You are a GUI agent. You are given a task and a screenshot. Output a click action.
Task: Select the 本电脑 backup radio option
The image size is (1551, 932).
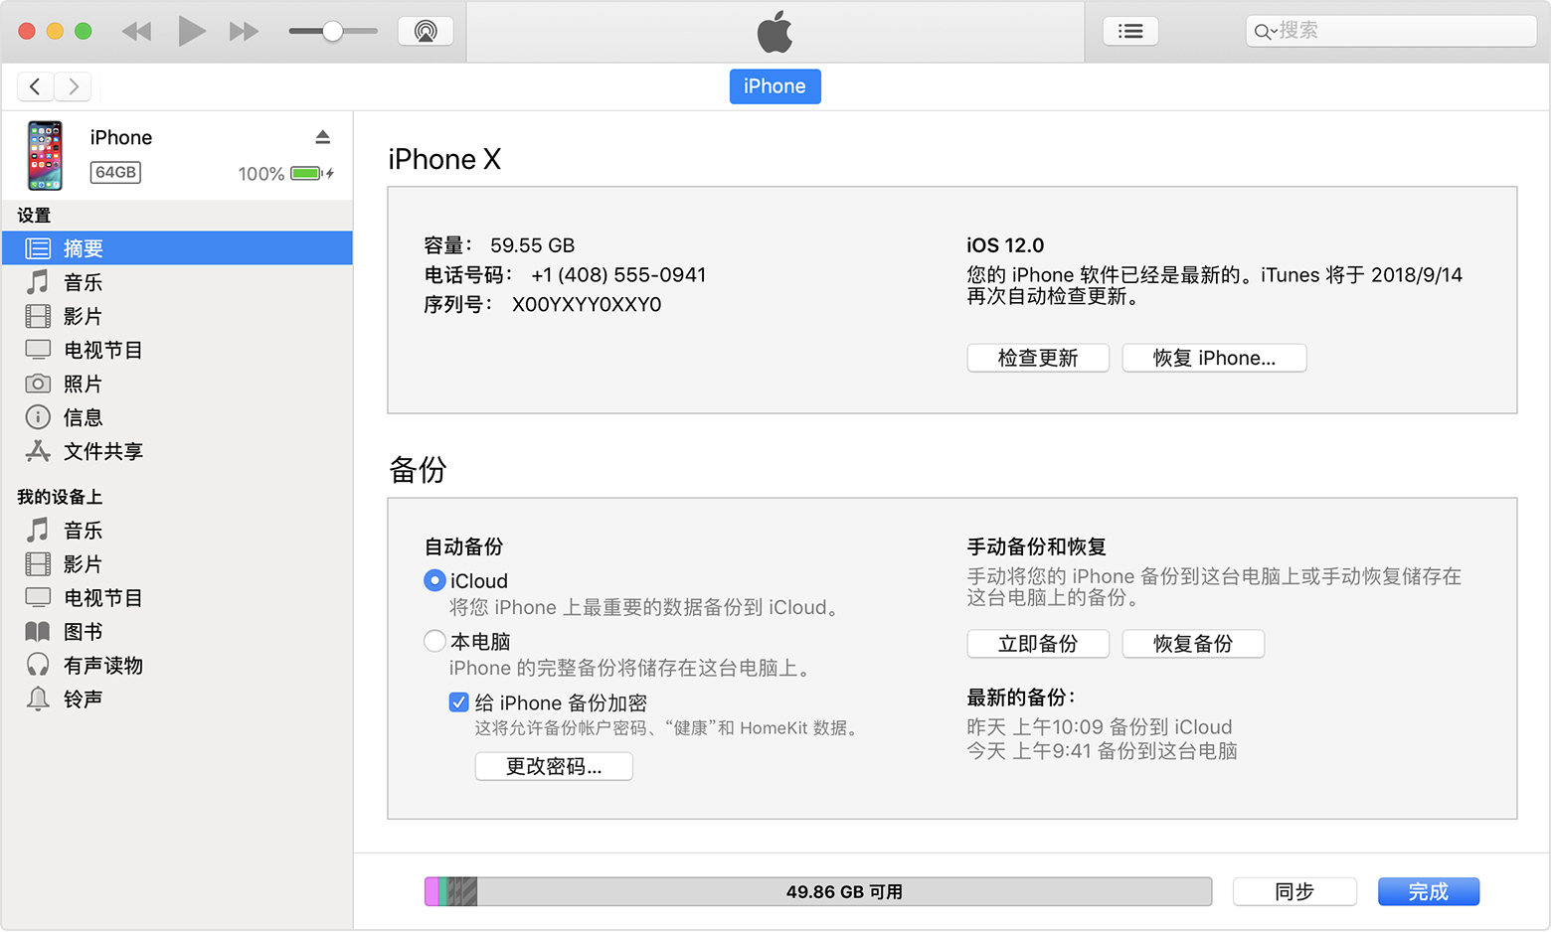[434, 641]
